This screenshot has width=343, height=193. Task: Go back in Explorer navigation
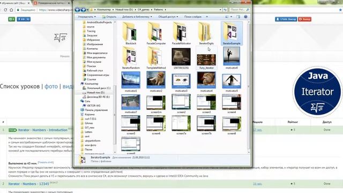tap(77, 10)
